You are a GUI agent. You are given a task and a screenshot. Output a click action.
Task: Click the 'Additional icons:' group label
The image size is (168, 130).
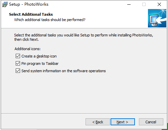click(27, 49)
